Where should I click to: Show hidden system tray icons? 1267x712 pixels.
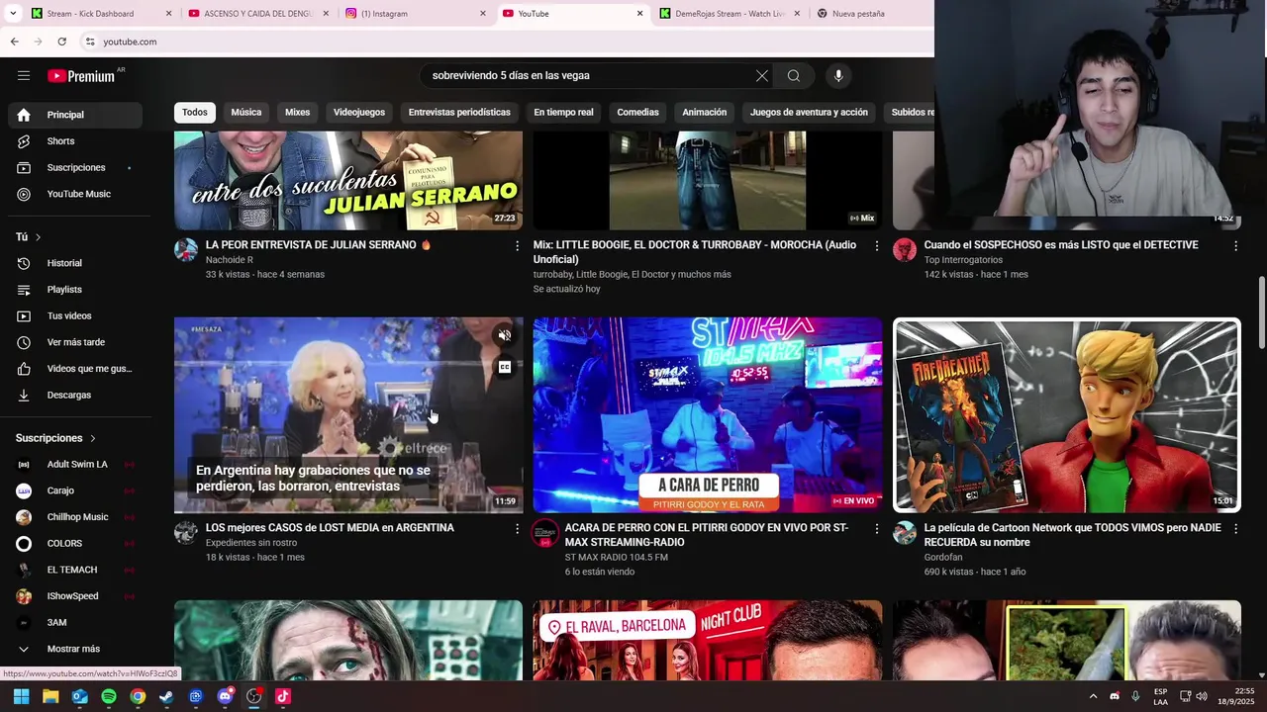1093,696
